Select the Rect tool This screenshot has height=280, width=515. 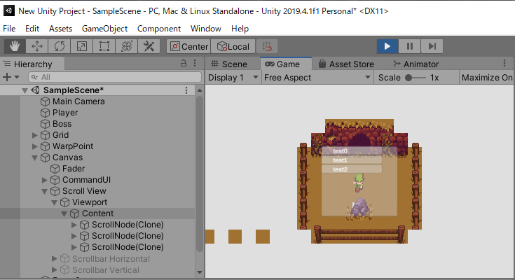104,46
